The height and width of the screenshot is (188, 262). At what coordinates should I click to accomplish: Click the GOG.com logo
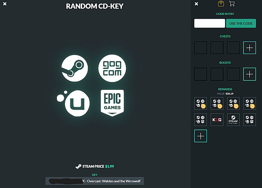pyautogui.click(x=112, y=68)
